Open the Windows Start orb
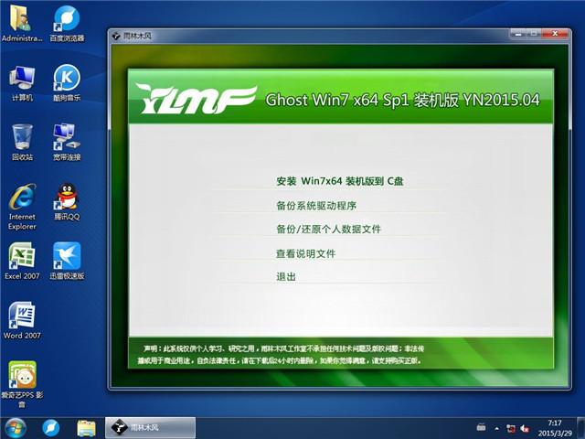Image resolution: width=585 pixels, height=439 pixels. coord(15,428)
